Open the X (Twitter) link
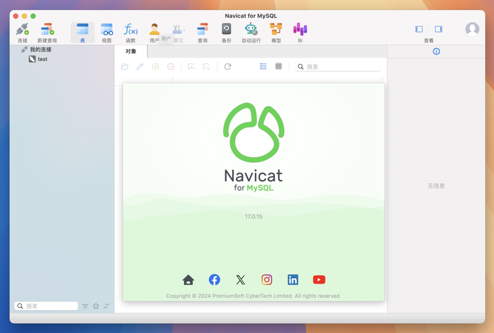 tap(240, 279)
